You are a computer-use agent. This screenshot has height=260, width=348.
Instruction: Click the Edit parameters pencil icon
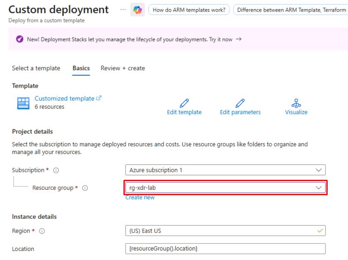[240, 103]
